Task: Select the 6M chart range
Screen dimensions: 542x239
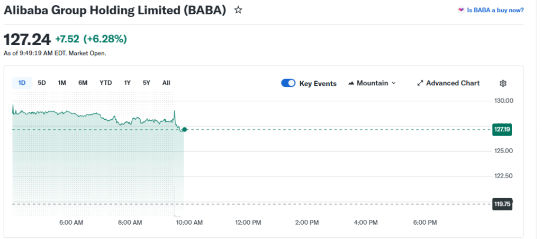Action: [83, 83]
